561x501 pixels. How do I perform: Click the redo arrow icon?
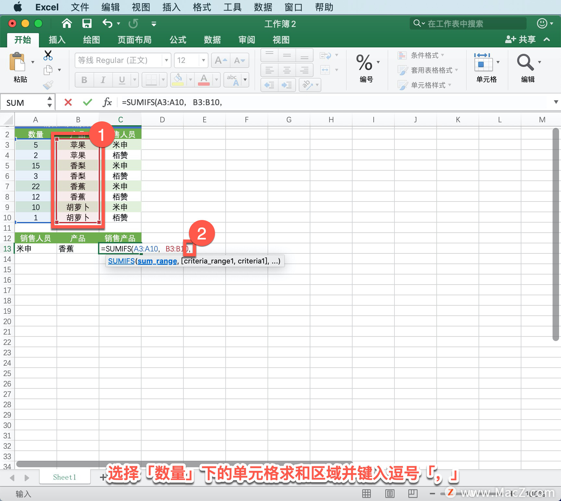point(133,23)
